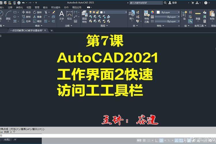216x144 pixels.
Task: Click the Plot printer icon
Action: pos(19,3)
